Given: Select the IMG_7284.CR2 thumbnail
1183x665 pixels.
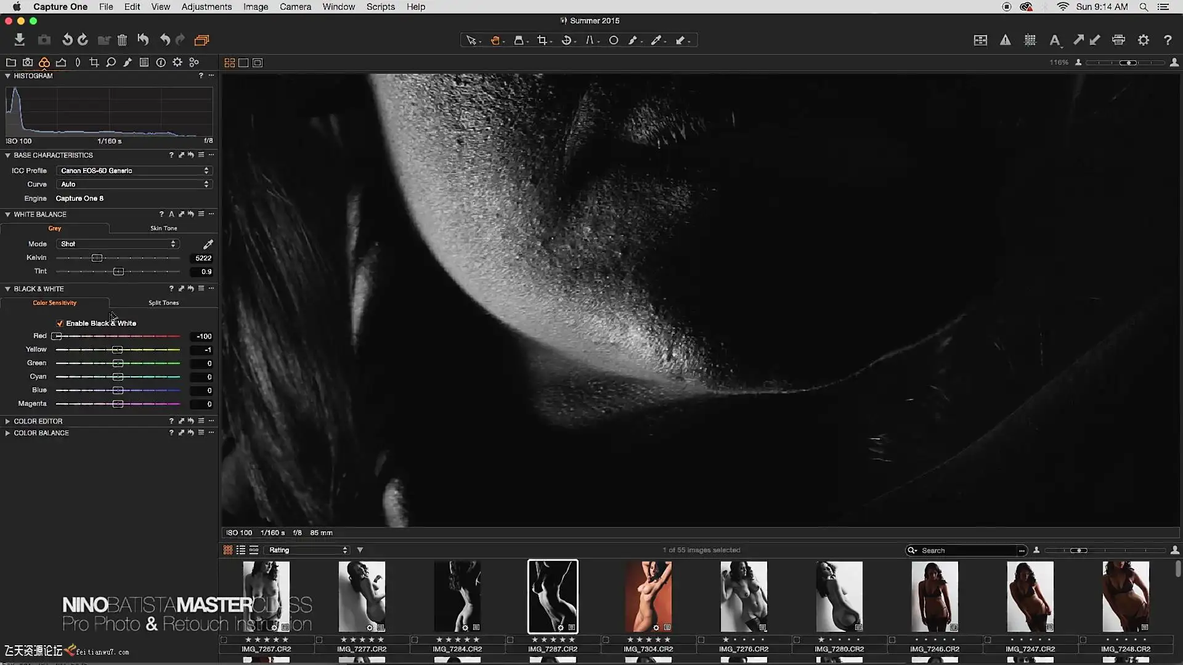Looking at the screenshot, I should point(457,596).
